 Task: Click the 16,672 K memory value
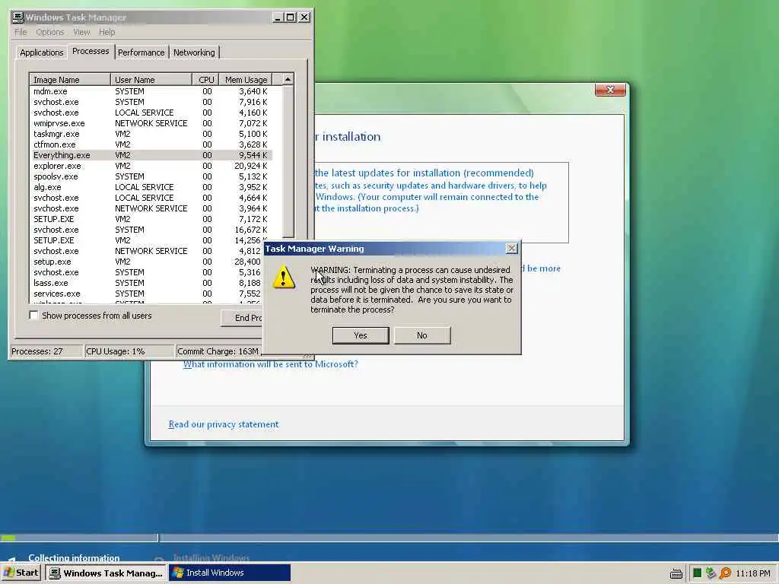tap(250, 230)
